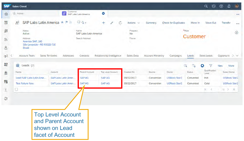Click the Move In button
Image resolution: width=244 pixels, height=141 pixels.
[x=195, y=23]
